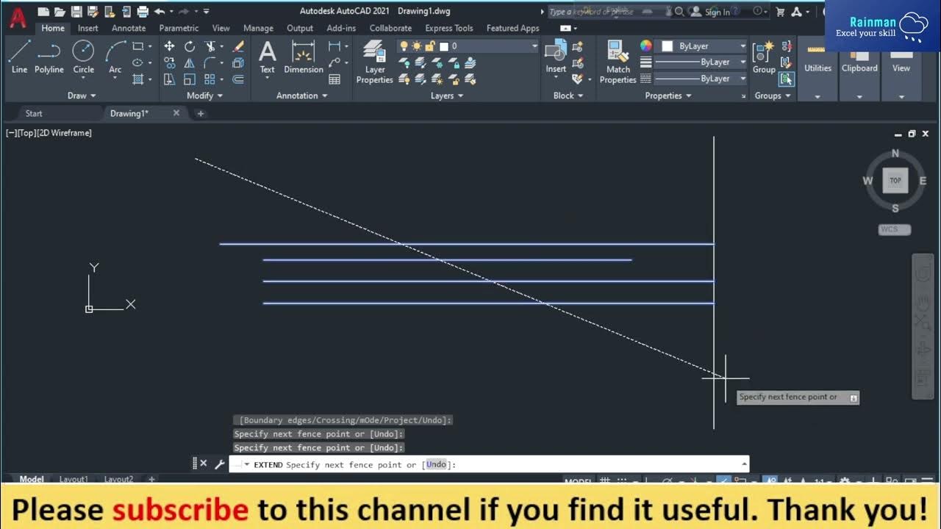Click the Erase tool icon
The image size is (941, 529).
point(238,46)
